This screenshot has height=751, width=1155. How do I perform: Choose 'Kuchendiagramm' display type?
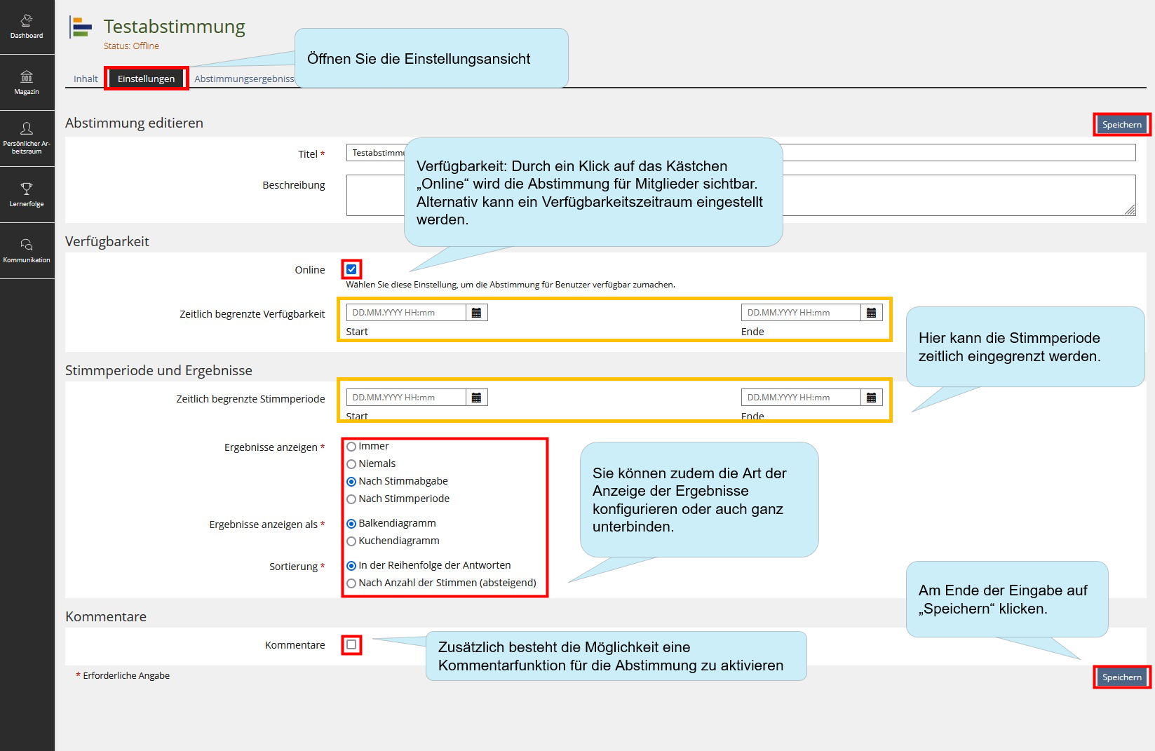click(351, 541)
